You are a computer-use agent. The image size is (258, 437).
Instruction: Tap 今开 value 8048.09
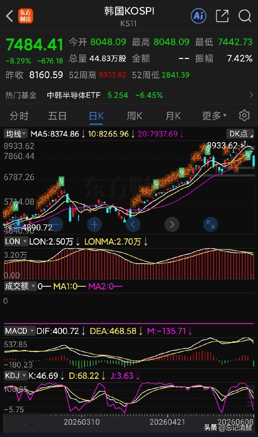(108, 42)
